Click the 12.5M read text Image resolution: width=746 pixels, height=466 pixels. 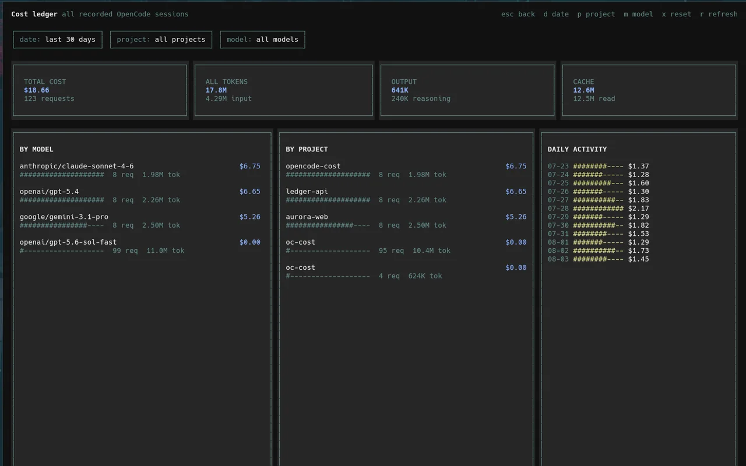click(x=594, y=98)
